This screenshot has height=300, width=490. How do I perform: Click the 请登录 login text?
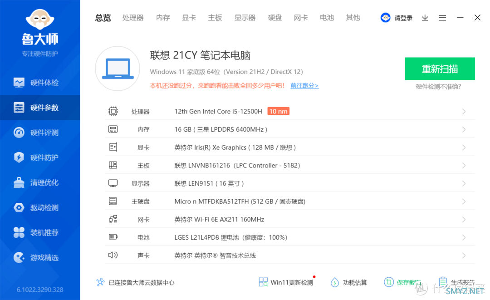[x=403, y=18]
